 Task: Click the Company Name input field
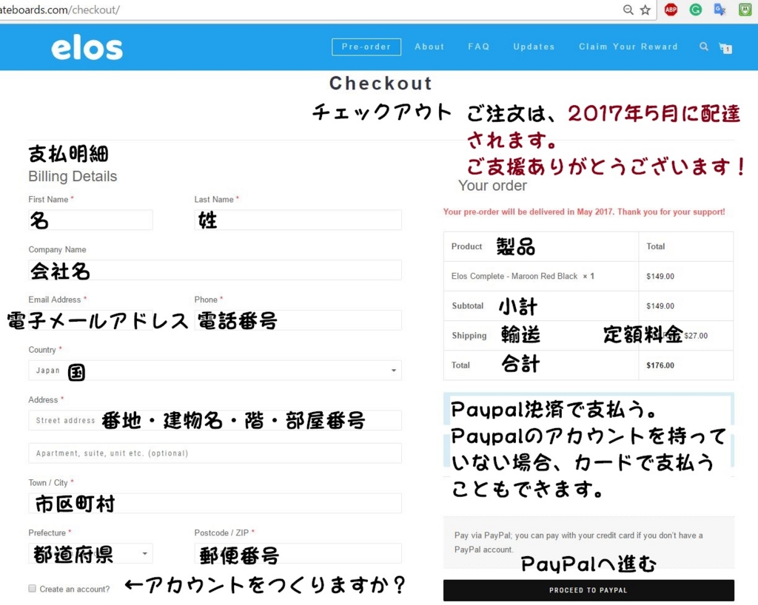click(x=215, y=270)
